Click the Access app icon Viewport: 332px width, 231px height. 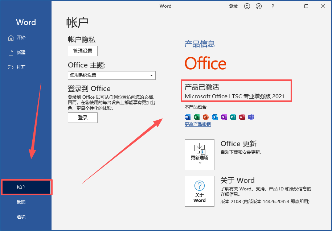coord(242,117)
